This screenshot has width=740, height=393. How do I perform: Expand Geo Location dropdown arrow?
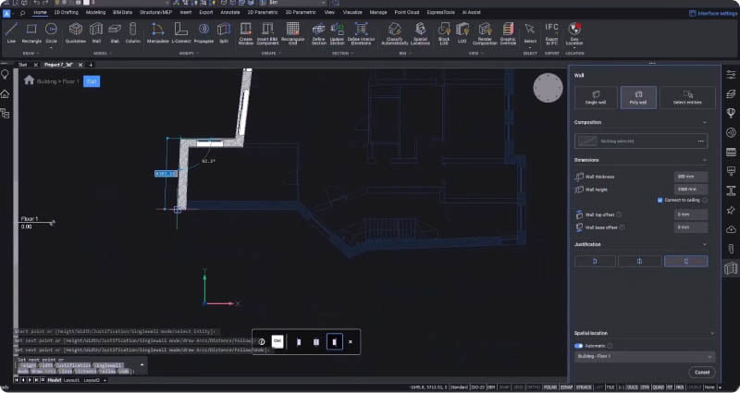pos(574,47)
